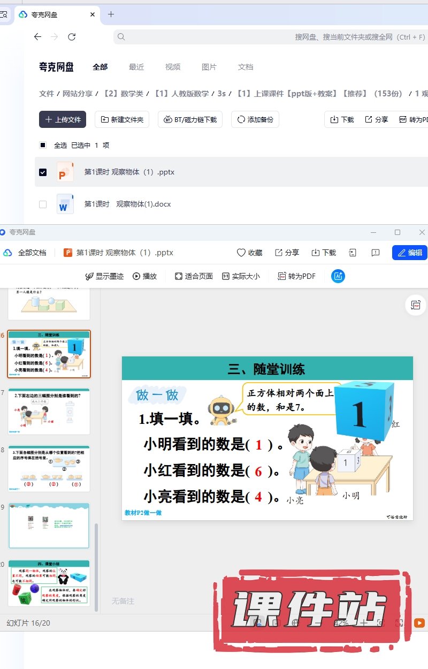Viewport: 428px width, 669px height.
Task: Click 显示墨迹 ink toggle in toolbar
Action: coord(104,276)
